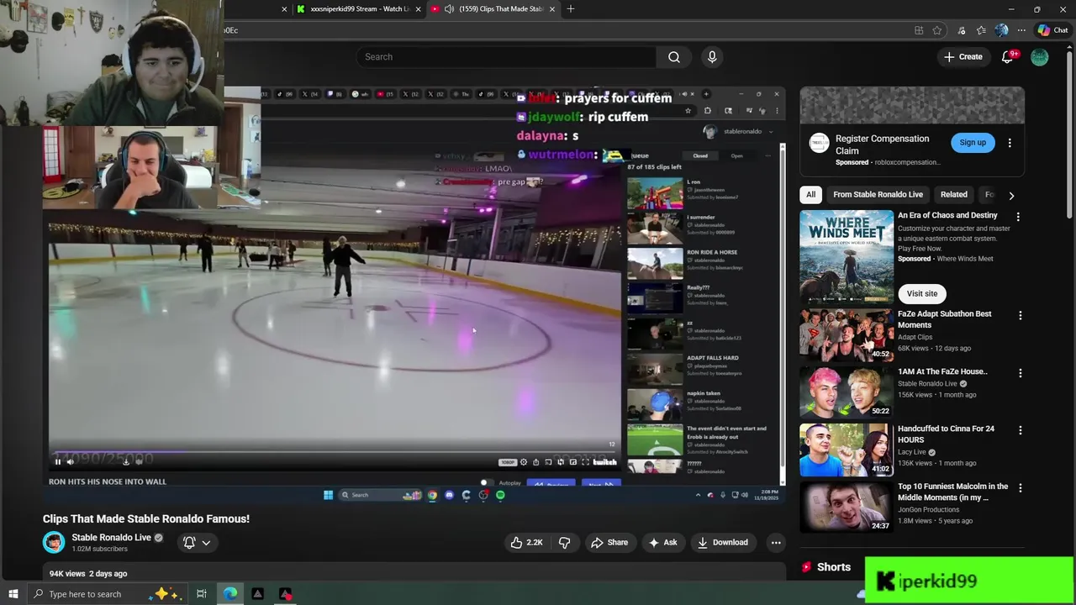1076x605 pixels.
Task: Open a new browser tab
Action: pyautogui.click(x=571, y=8)
